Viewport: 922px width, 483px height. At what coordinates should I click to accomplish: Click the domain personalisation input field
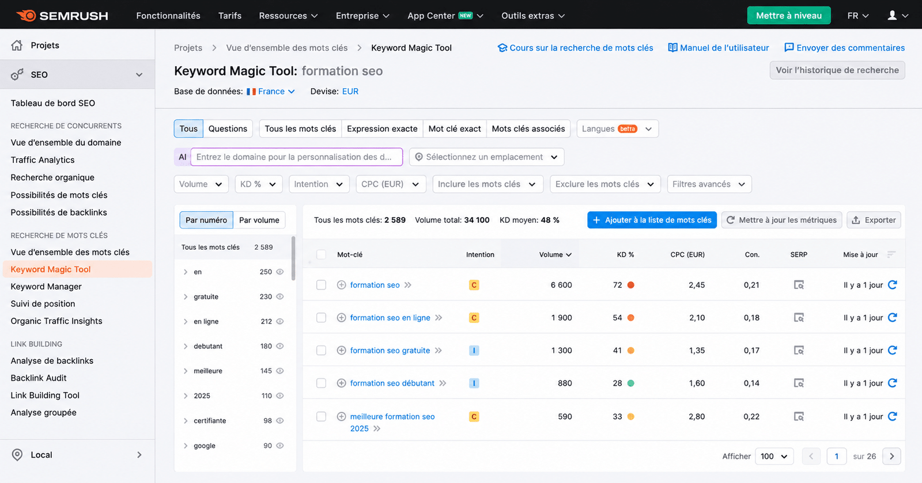pyautogui.click(x=296, y=157)
